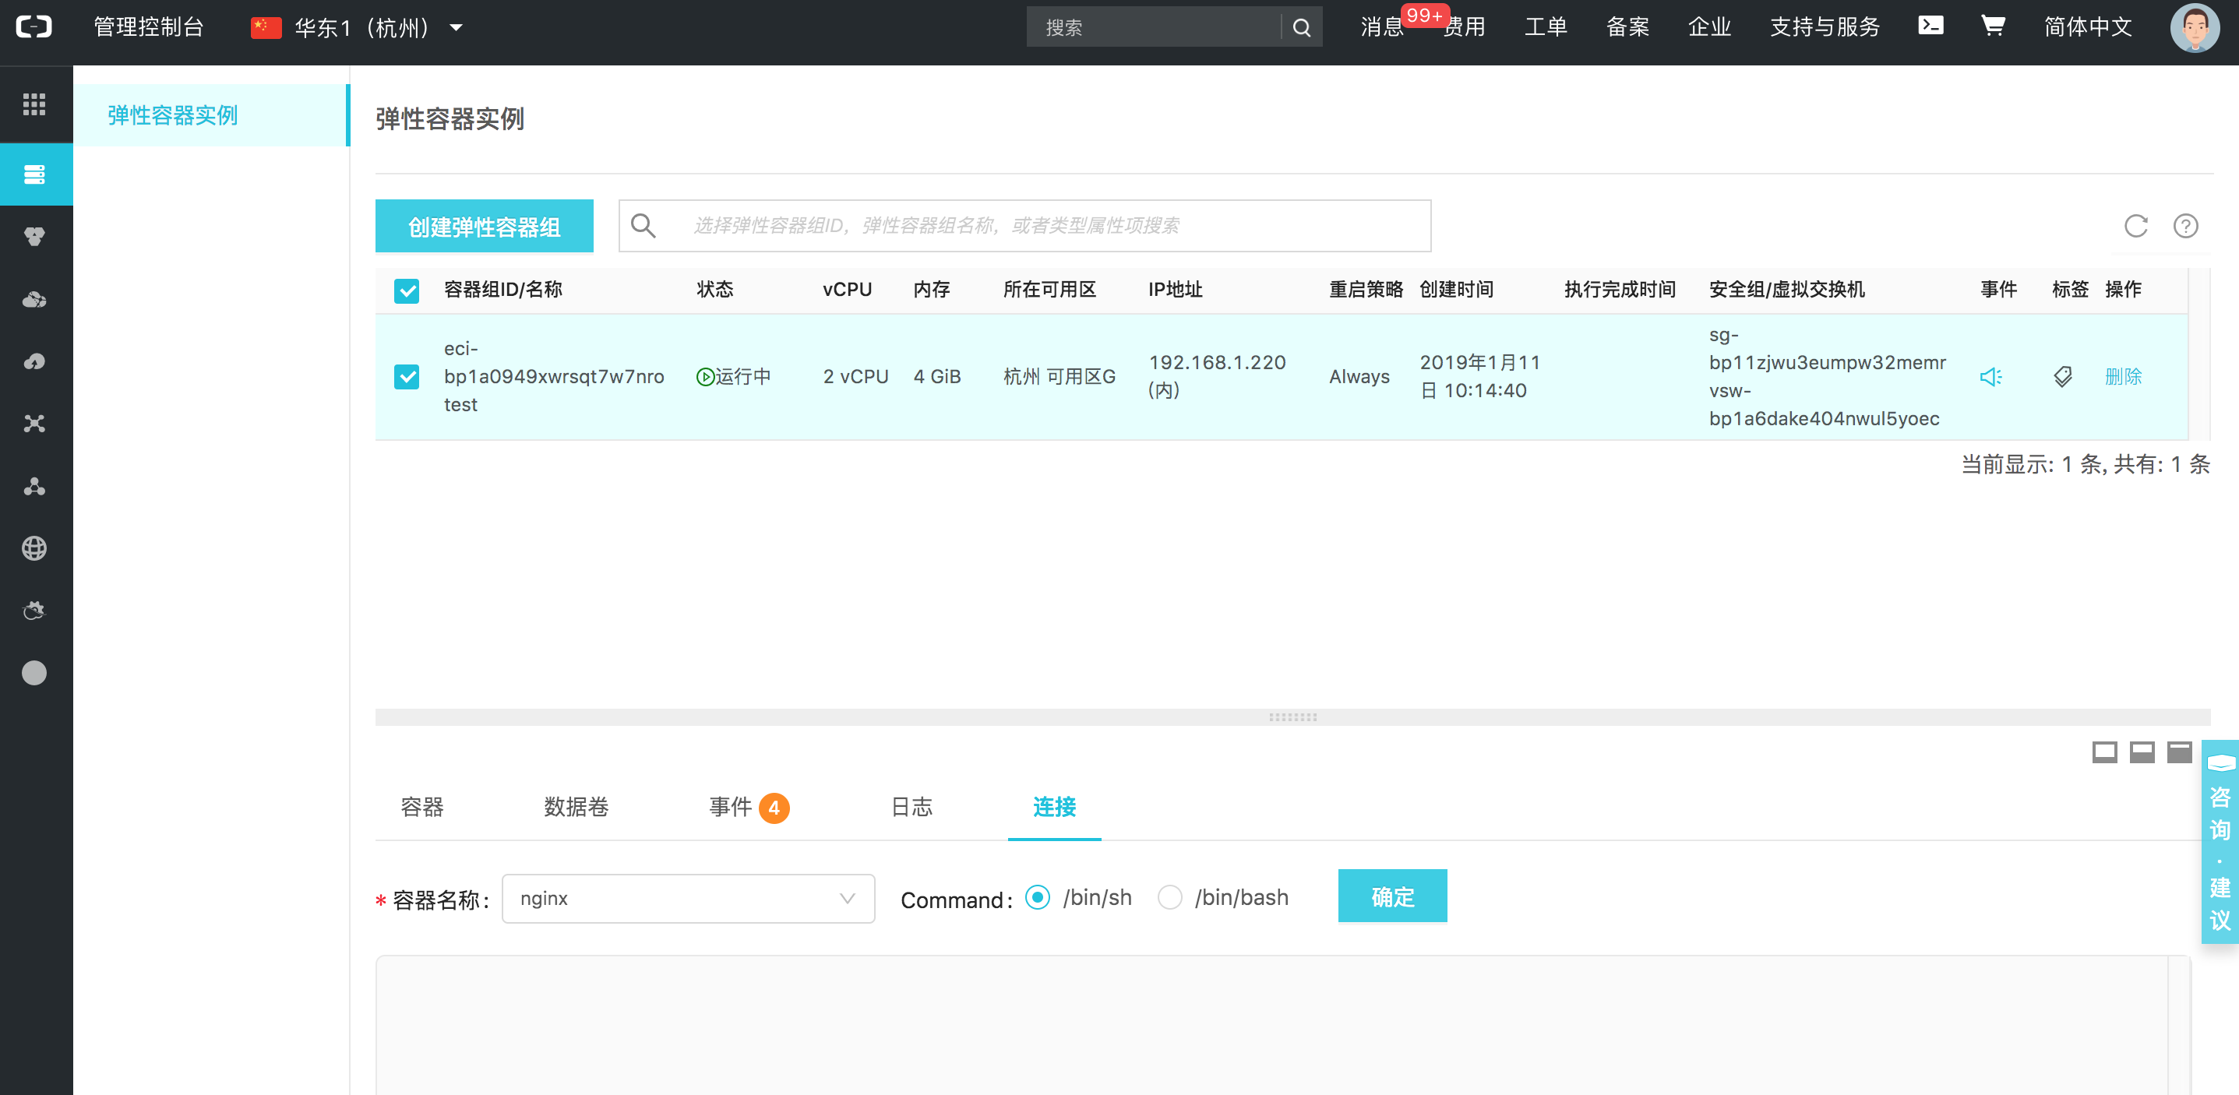Switch to the 日志 tab
Image resolution: width=2239 pixels, height=1095 pixels.
point(911,807)
